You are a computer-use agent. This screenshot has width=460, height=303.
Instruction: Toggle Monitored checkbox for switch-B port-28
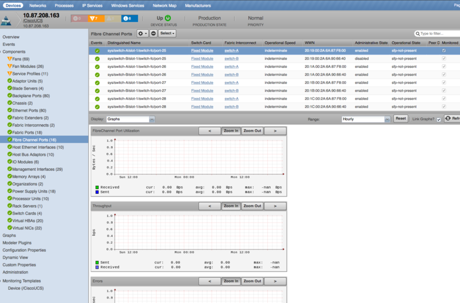coord(444,106)
